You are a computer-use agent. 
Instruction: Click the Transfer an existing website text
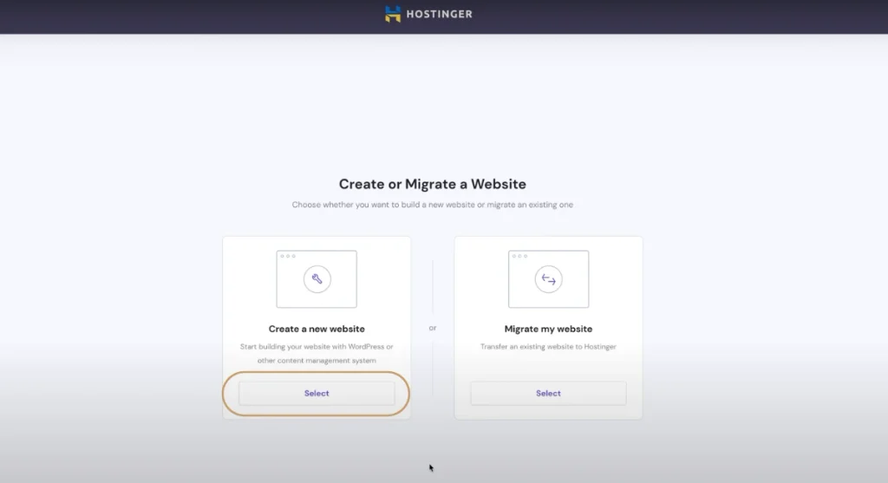pyautogui.click(x=548, y=347)
